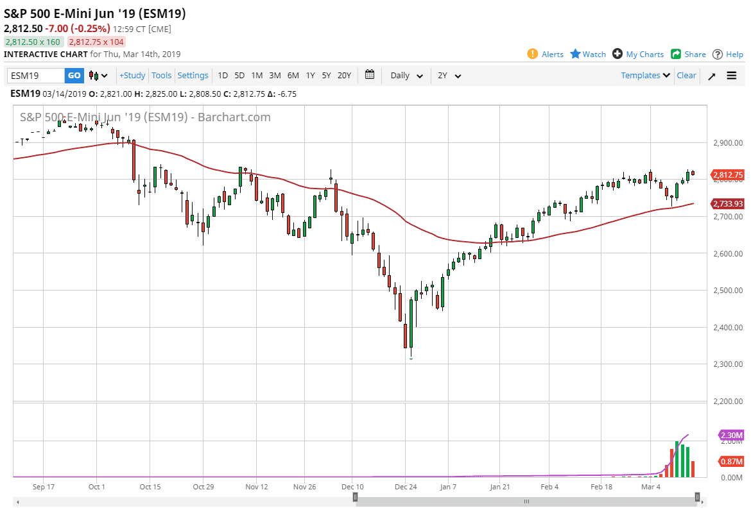Add an indicator via the +Study link
Image resolution: width=751 pixels, height=515 pixels.
click(x=132, y=75)
